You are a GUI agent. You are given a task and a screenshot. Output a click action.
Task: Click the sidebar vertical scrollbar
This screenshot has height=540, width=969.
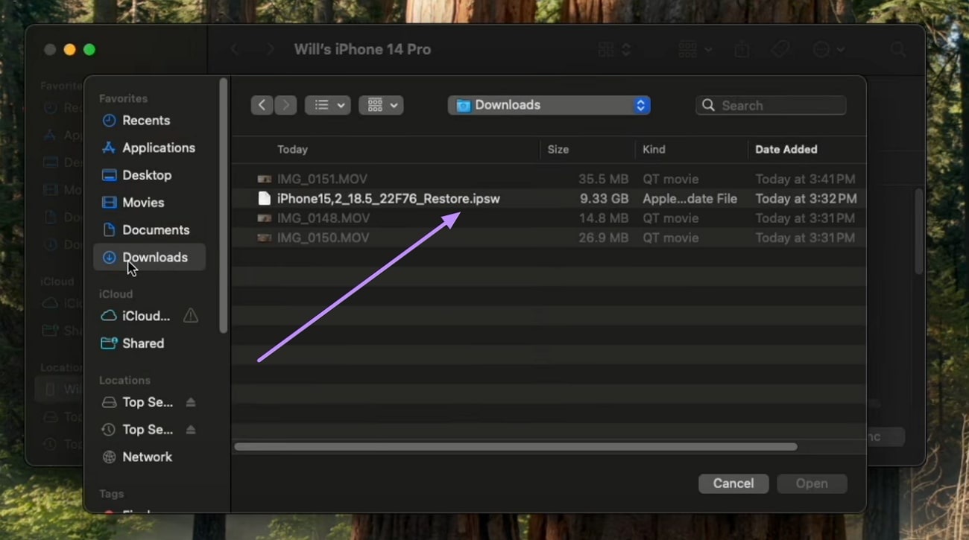click(223, 205)
